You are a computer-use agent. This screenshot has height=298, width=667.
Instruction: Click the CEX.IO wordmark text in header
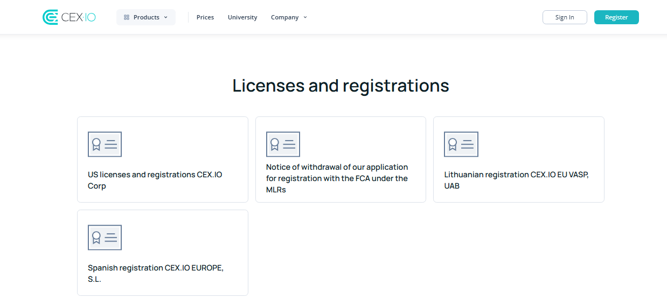click(79, 17)
